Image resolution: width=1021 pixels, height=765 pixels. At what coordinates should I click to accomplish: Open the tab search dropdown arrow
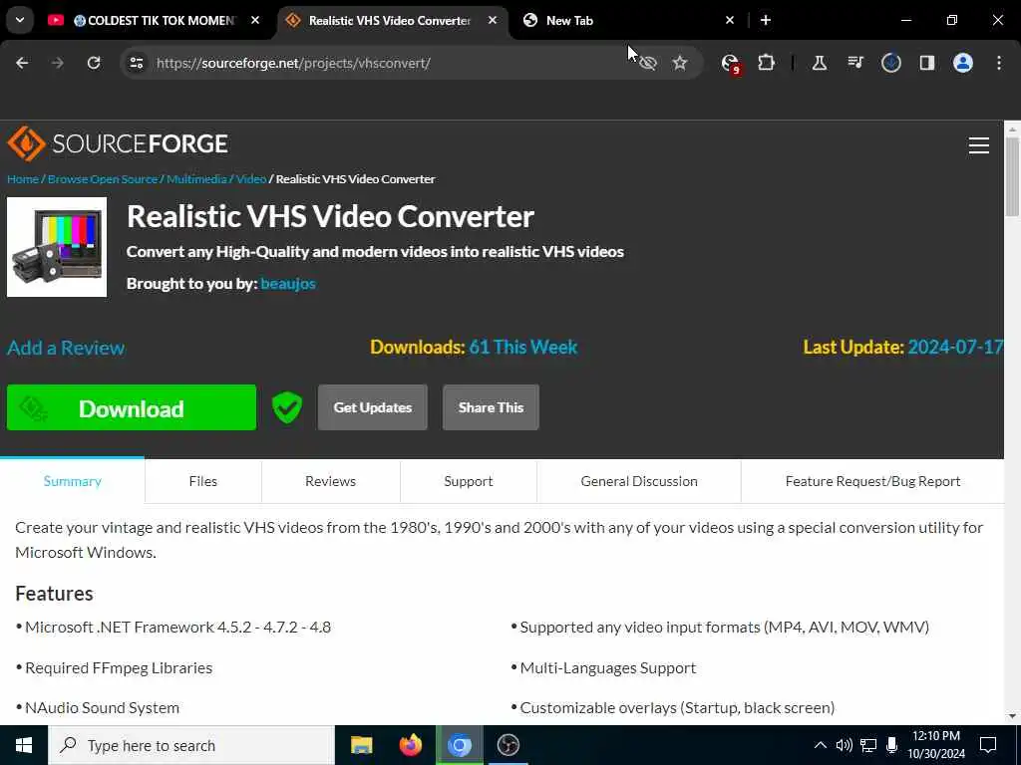click(20, 20)
